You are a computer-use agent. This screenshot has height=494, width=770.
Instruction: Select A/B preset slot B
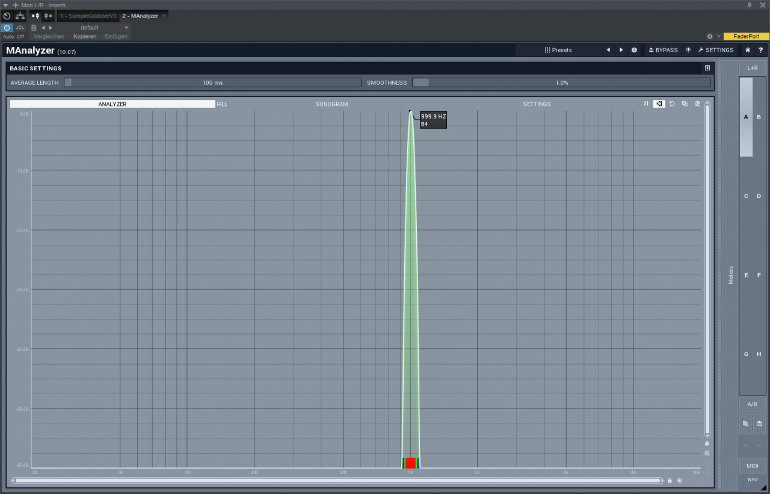[x=759, y=117]
